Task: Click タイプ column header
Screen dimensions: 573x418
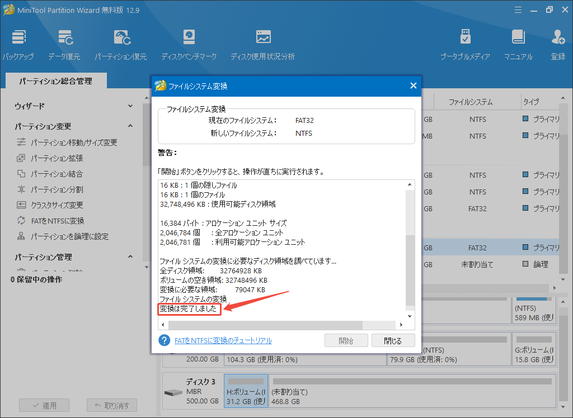Action: point(530,102)
